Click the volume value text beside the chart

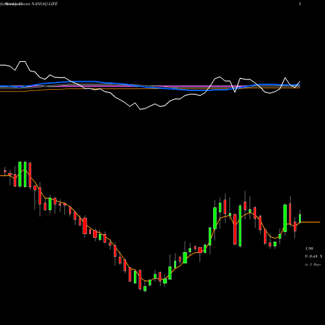point(313,257)
